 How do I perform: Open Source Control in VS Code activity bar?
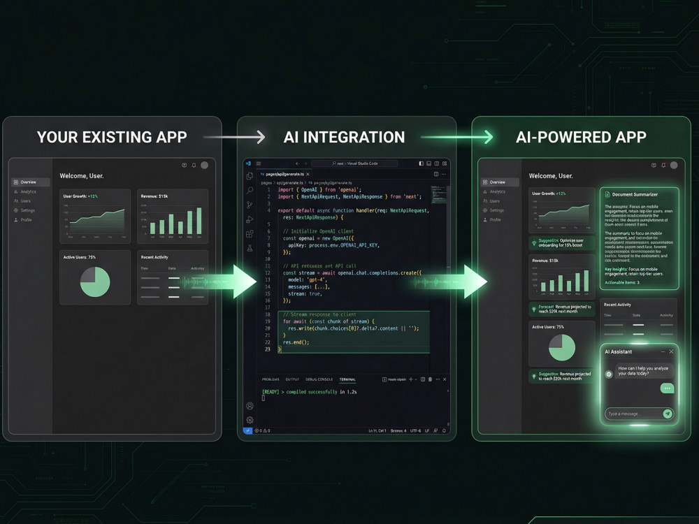point(250,205)
